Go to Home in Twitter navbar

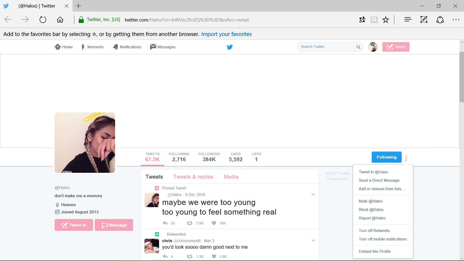pyautogui.click(x=64, y=47)
